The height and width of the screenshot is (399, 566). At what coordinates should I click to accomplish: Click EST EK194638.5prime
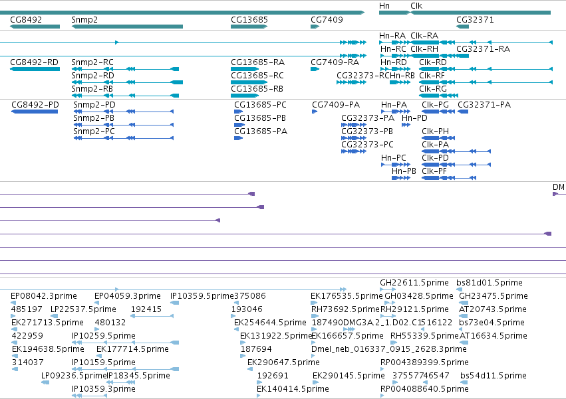(x=48, y=350)
